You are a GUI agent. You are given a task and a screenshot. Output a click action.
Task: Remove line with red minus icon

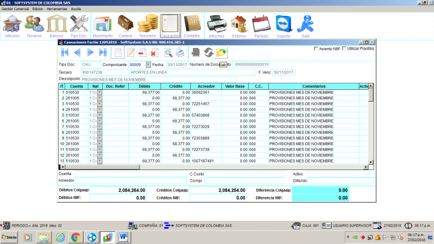[x=142, y=53]
